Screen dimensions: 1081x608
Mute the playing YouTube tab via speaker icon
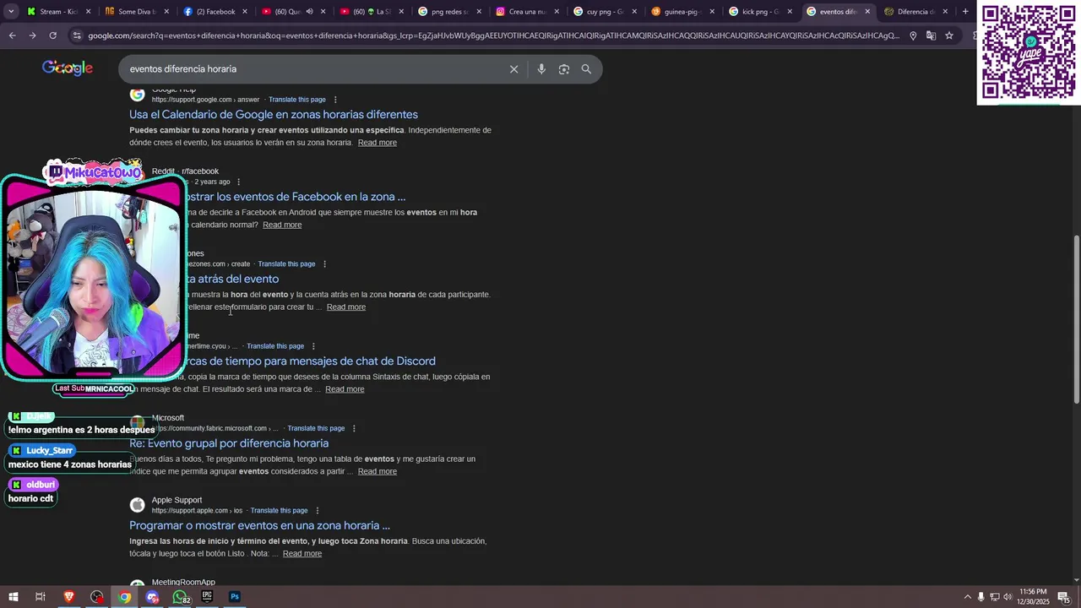[309, 12]
